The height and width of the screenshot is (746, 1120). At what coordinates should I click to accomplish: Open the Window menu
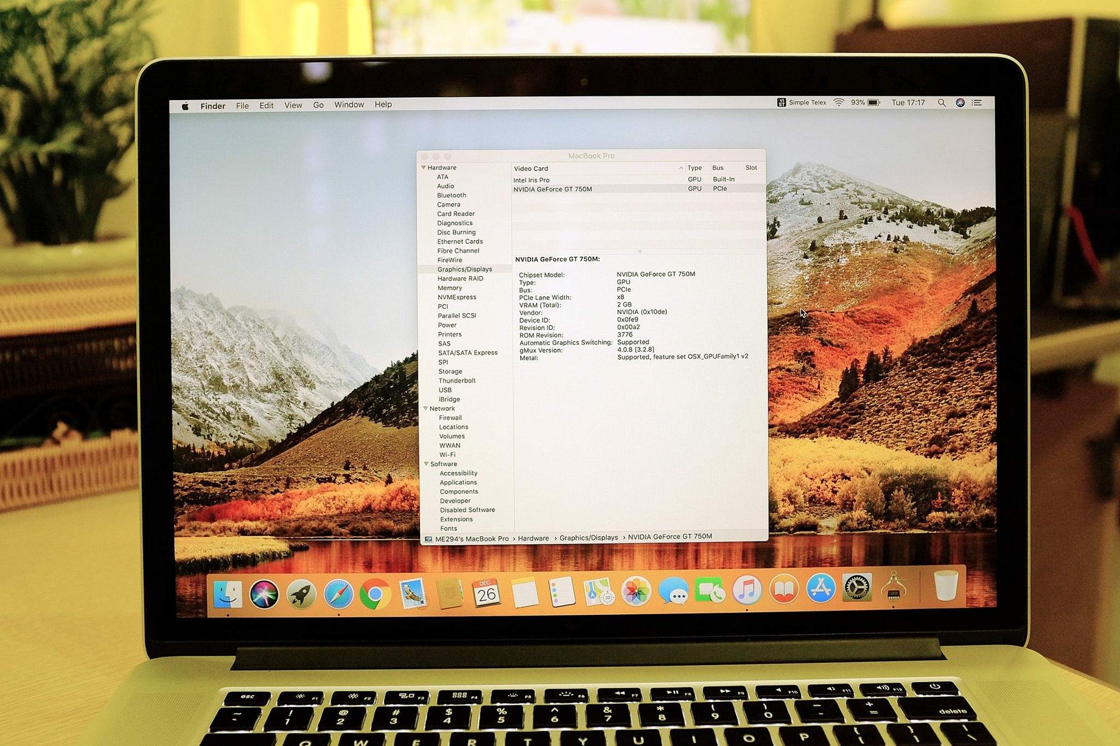coord(349,104)
